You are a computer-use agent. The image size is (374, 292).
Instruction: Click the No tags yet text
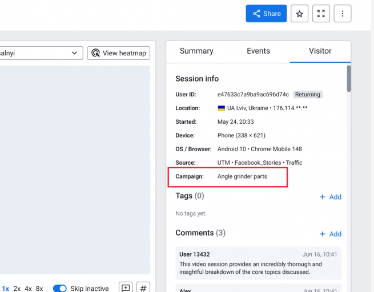(191, 213)
